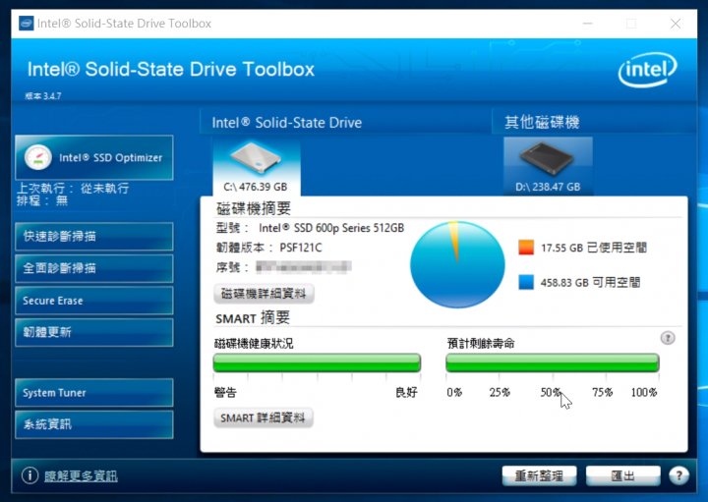
Task: Open the 韌體更新 firmware update
Action: tap(94, 332)
